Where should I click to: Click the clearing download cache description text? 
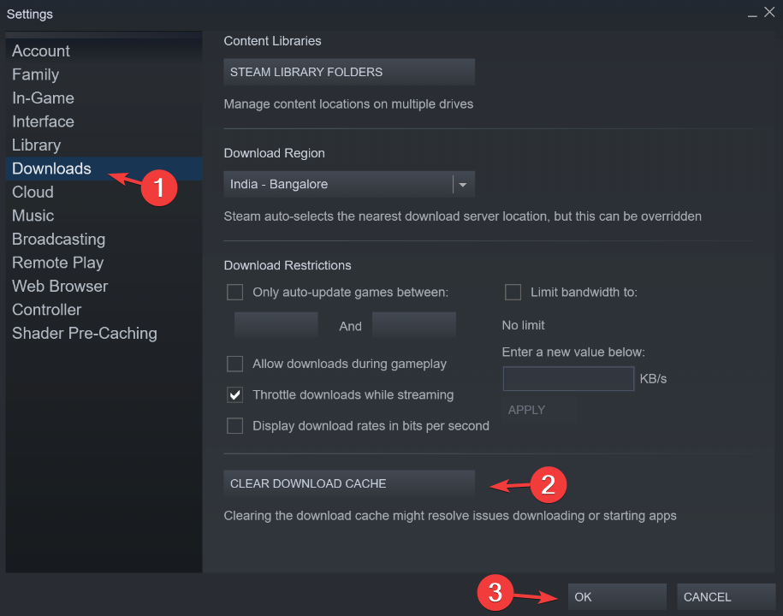click(x=450, y=516)
